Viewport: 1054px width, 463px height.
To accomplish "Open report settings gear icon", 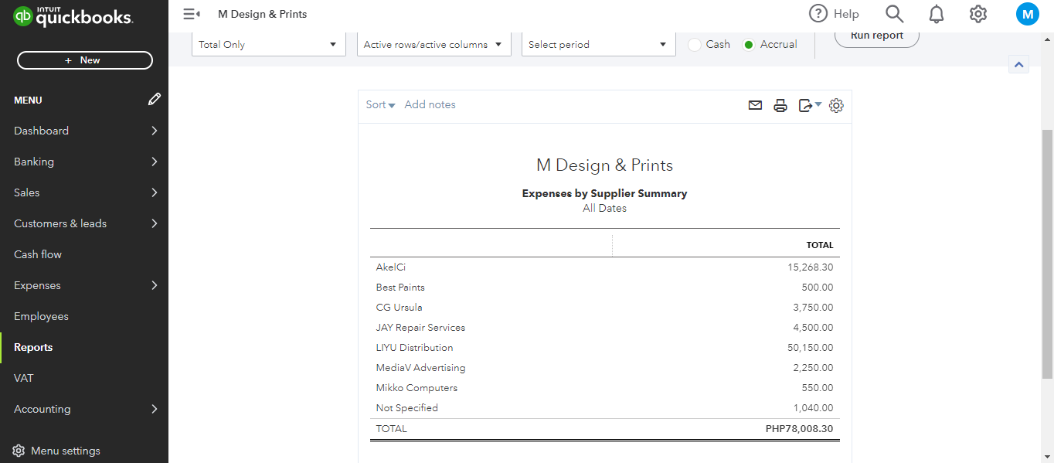I will pyautogui.click(x=836, y=105).
